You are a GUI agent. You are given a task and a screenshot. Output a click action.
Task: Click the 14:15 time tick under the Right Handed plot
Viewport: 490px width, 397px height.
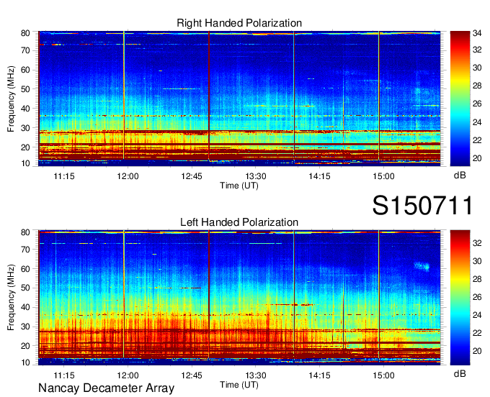[319, 176]
